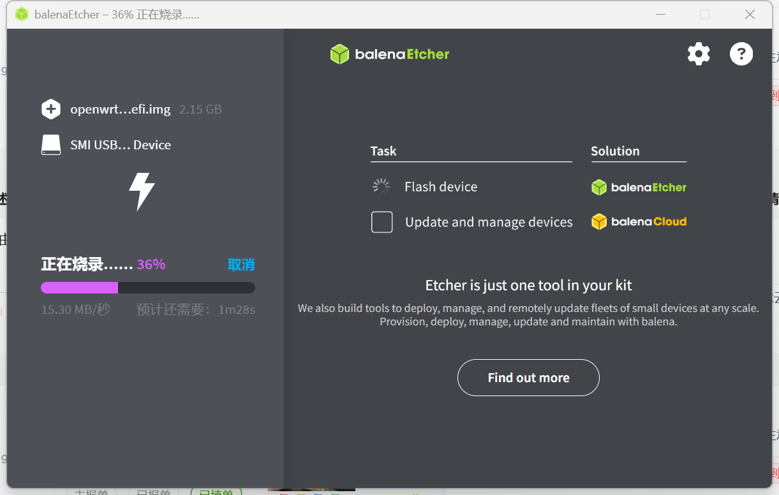Click the balenaEtcher logo in header

coord(390,54)
